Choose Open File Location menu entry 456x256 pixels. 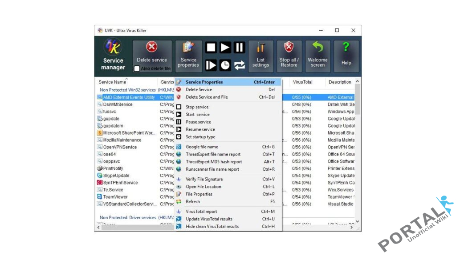point(228,187)
